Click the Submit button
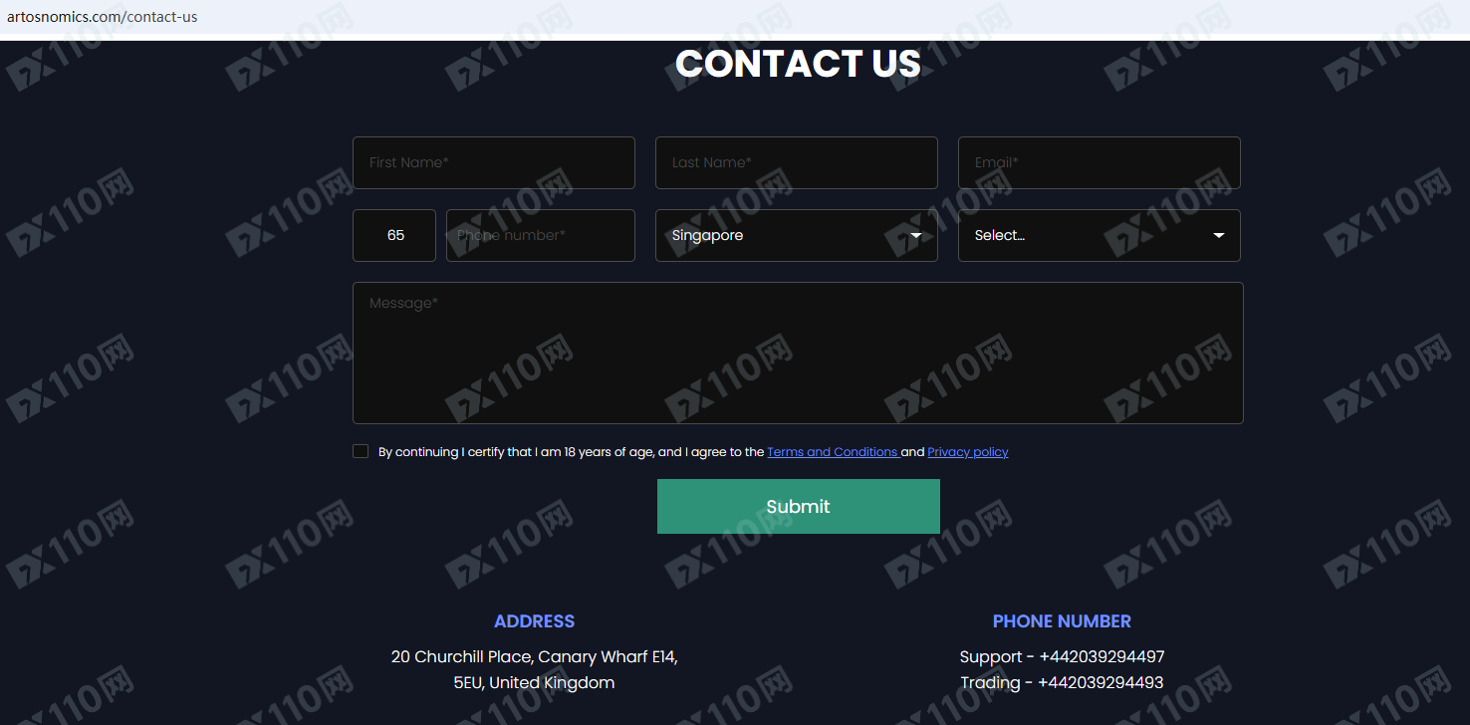This screenshot has height=725, width=1470. 799,506
